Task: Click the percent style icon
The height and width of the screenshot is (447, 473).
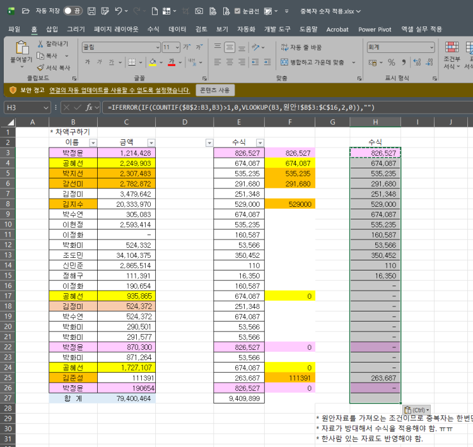Action: (391, 62)
